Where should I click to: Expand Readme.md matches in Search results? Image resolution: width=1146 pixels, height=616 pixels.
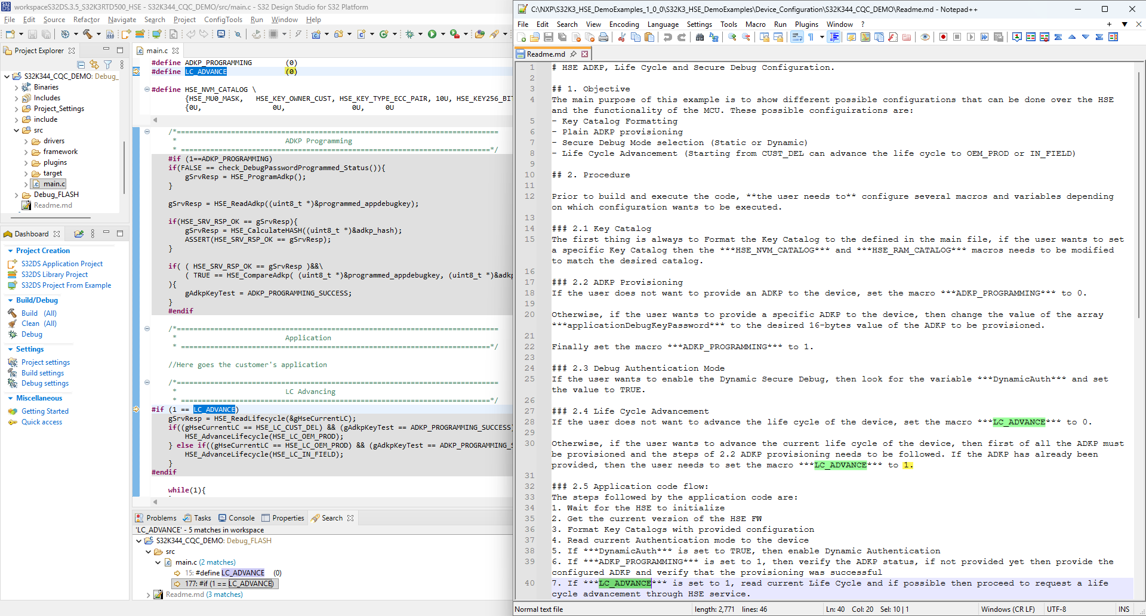pos(148,595)
